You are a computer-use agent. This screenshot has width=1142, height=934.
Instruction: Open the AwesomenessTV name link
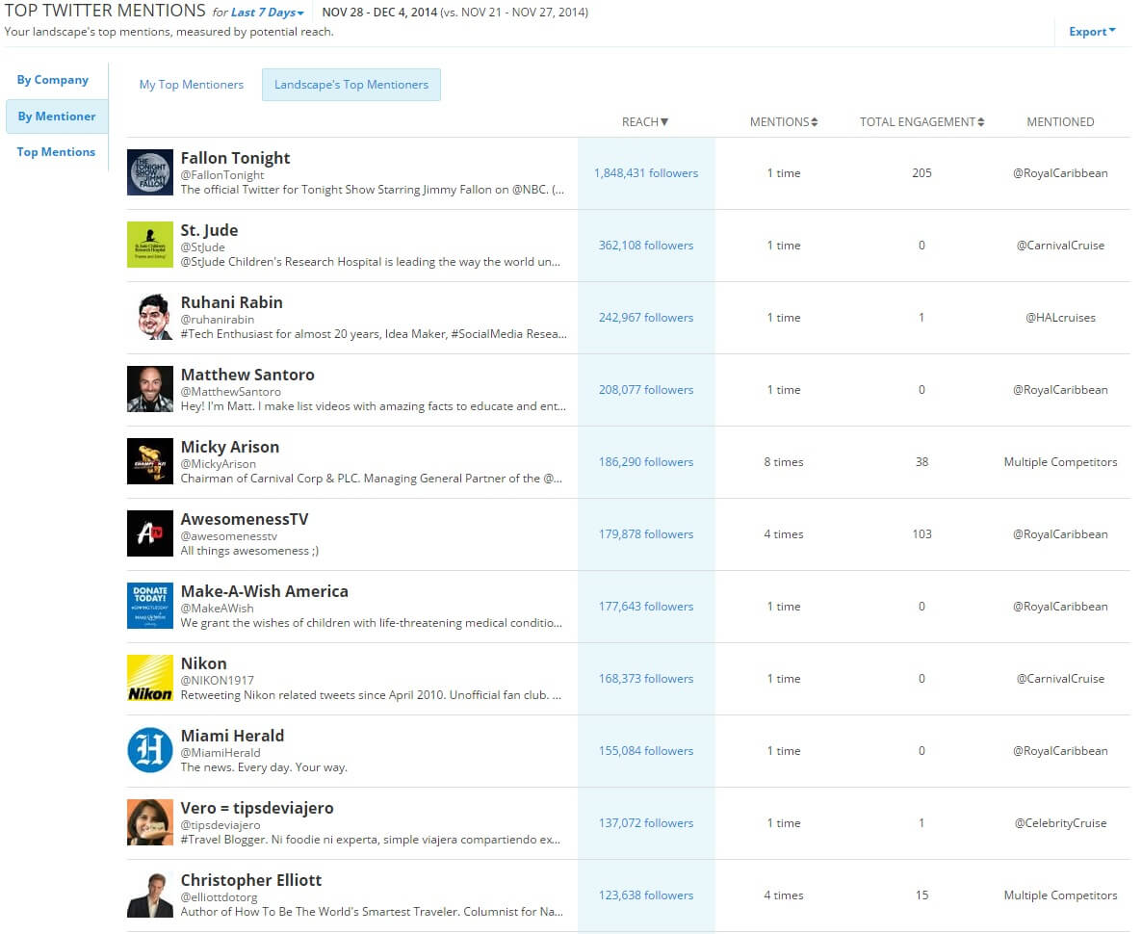coord(245,519)
